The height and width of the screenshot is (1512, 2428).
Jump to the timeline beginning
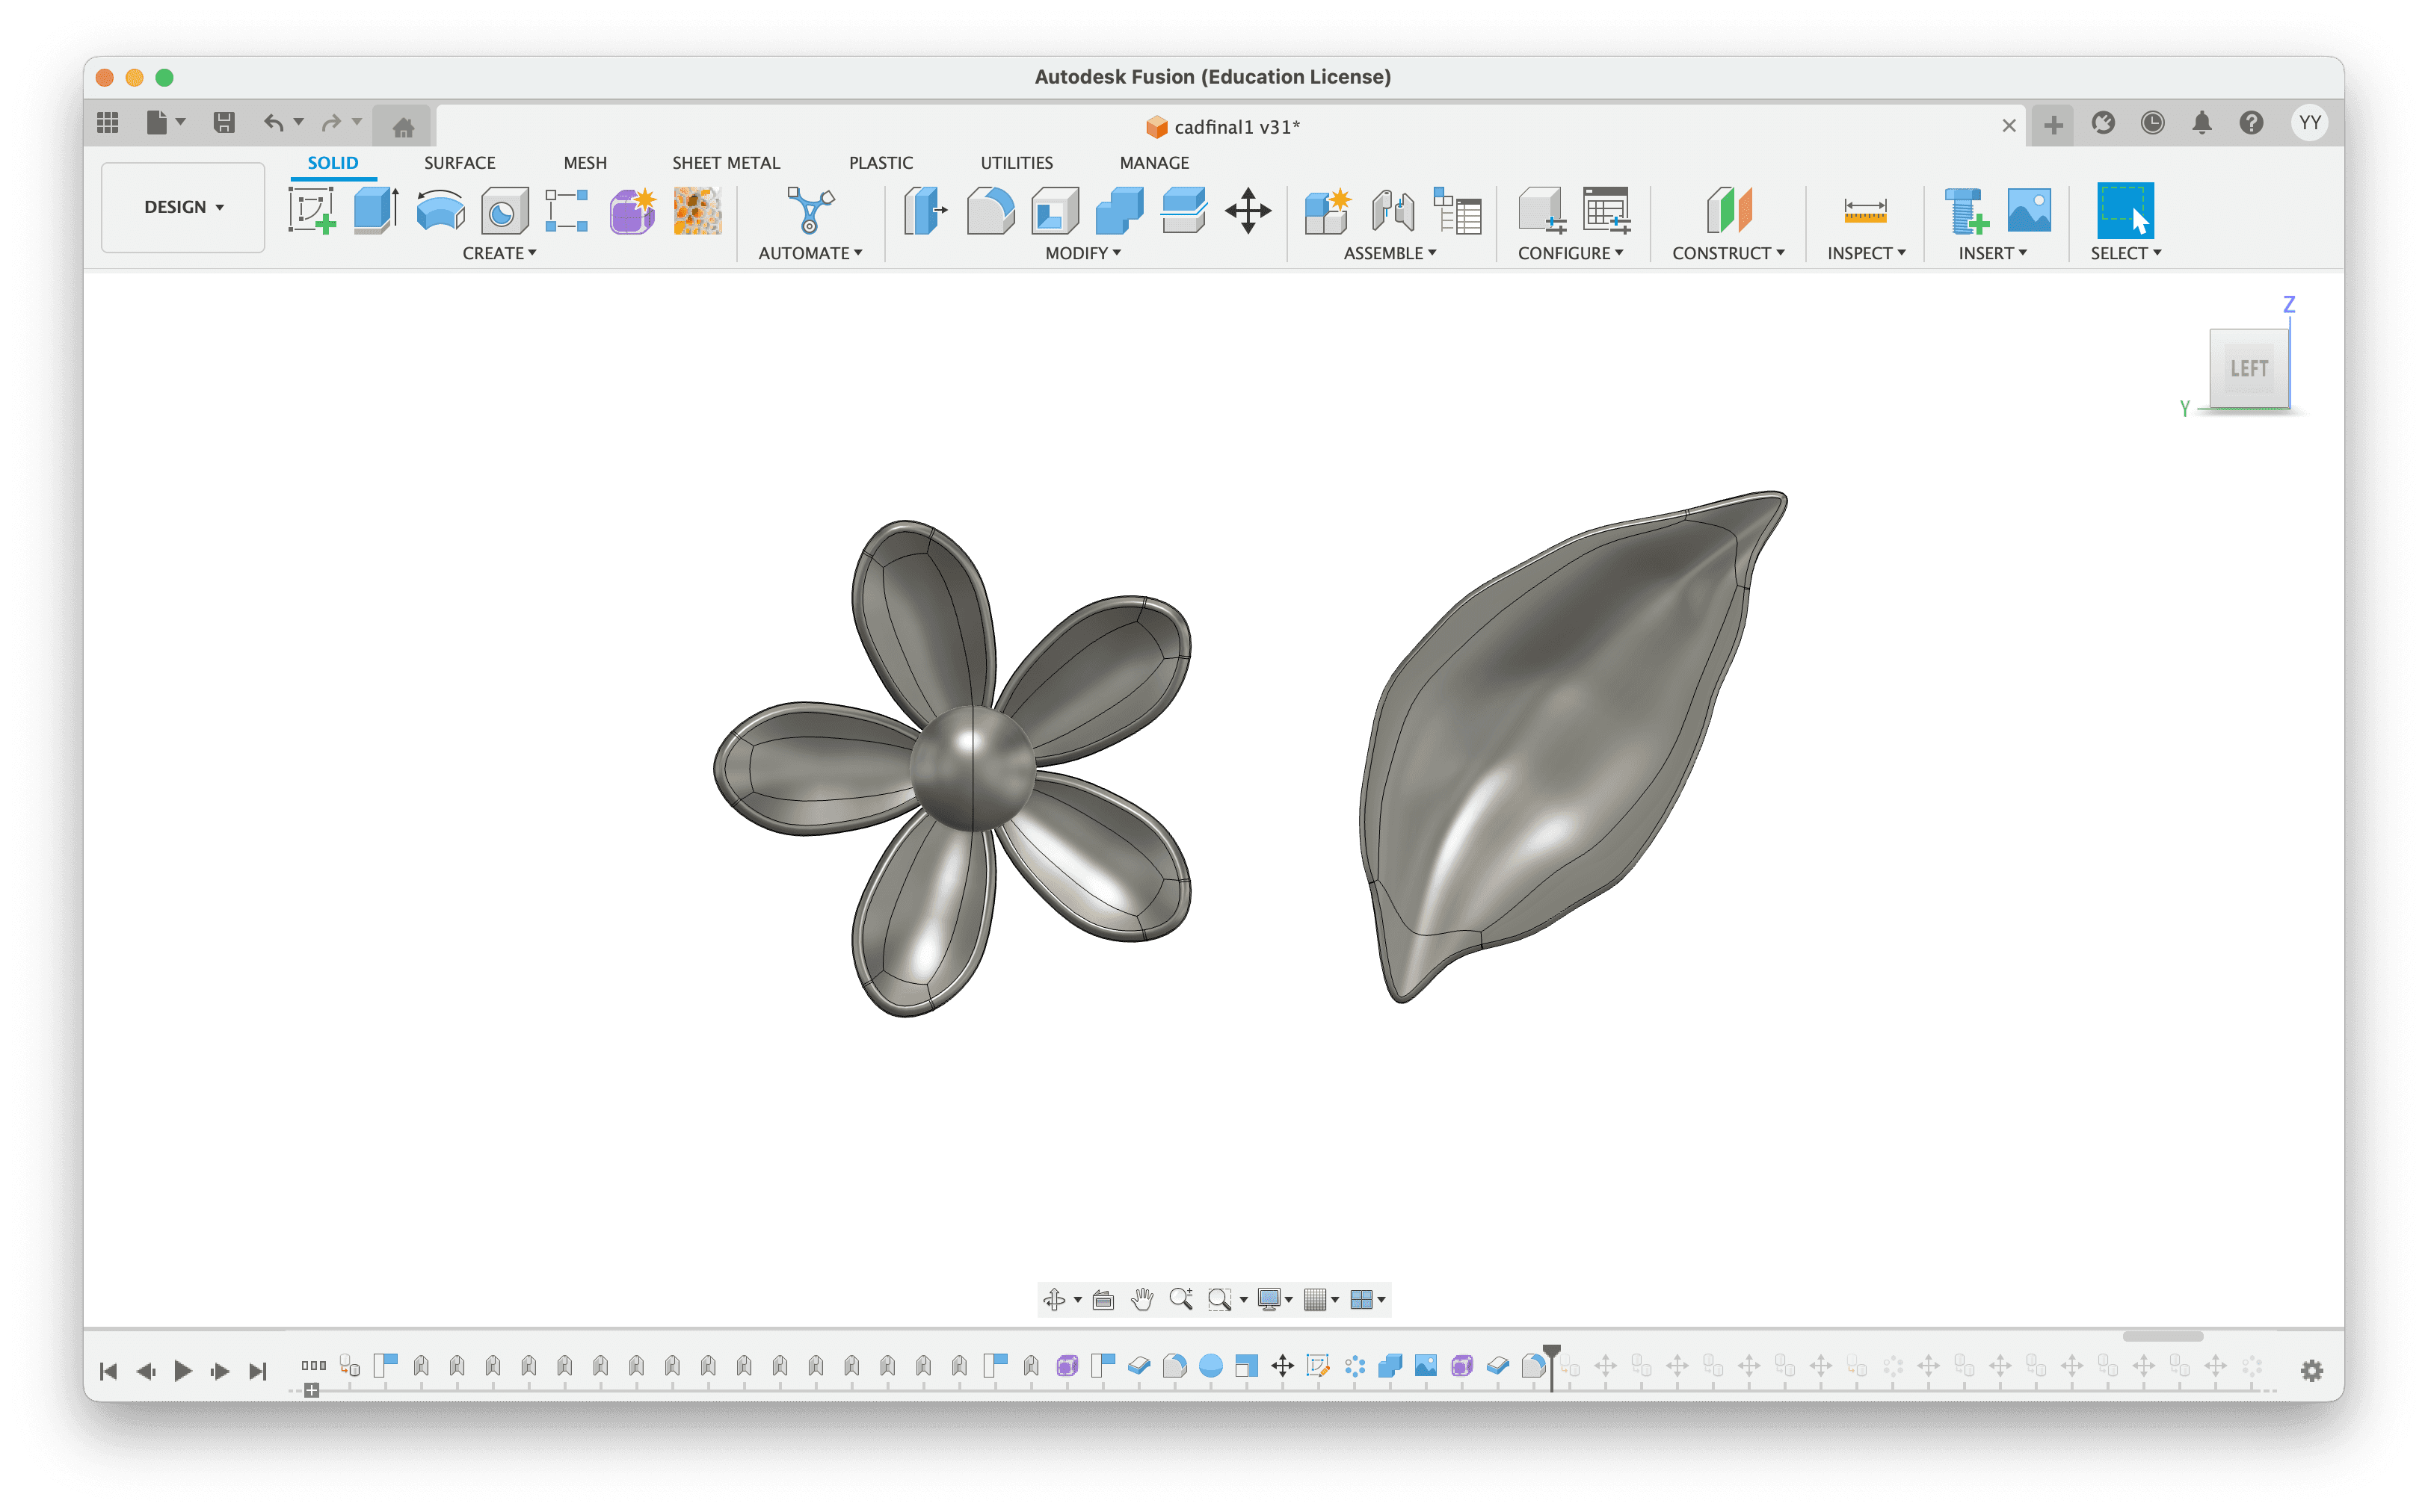109,1371
